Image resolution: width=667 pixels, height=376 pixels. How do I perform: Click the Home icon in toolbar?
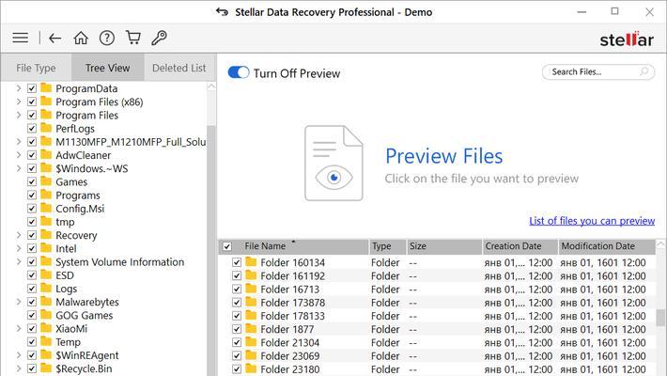coord(81,38)
